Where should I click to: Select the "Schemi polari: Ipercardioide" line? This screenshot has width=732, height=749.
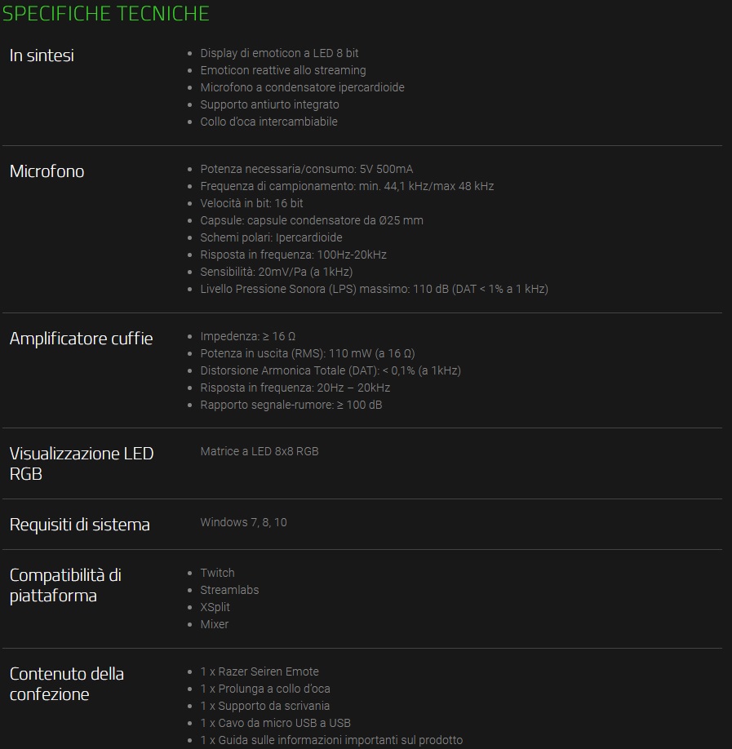coord(271,237)
